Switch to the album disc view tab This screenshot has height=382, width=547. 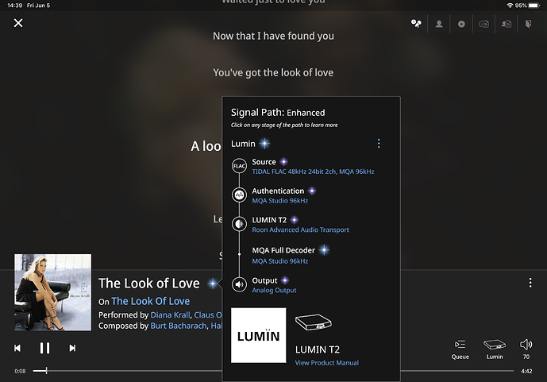click(x=461, y=24)
